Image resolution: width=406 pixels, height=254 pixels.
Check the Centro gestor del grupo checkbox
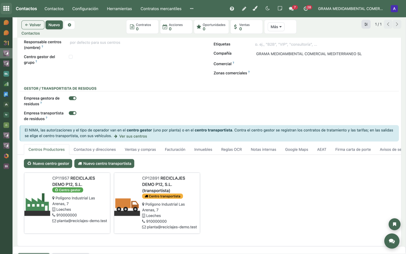[71, 57]
